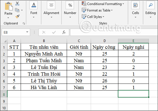Click the Copy icon

[x=17, y=10]
